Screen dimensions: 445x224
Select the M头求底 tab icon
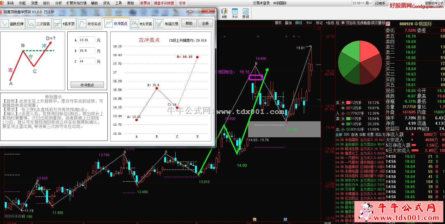click(135, 24)
